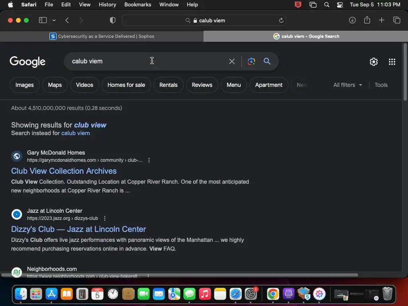The height and width of the screenshot is (306, 408).
Task: Click the suggested 'club view' link
Action: (90, 125)
